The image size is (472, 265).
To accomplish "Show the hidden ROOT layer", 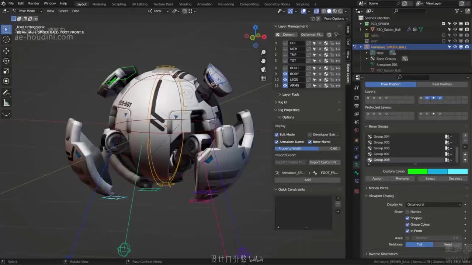I will pos(285,68).
